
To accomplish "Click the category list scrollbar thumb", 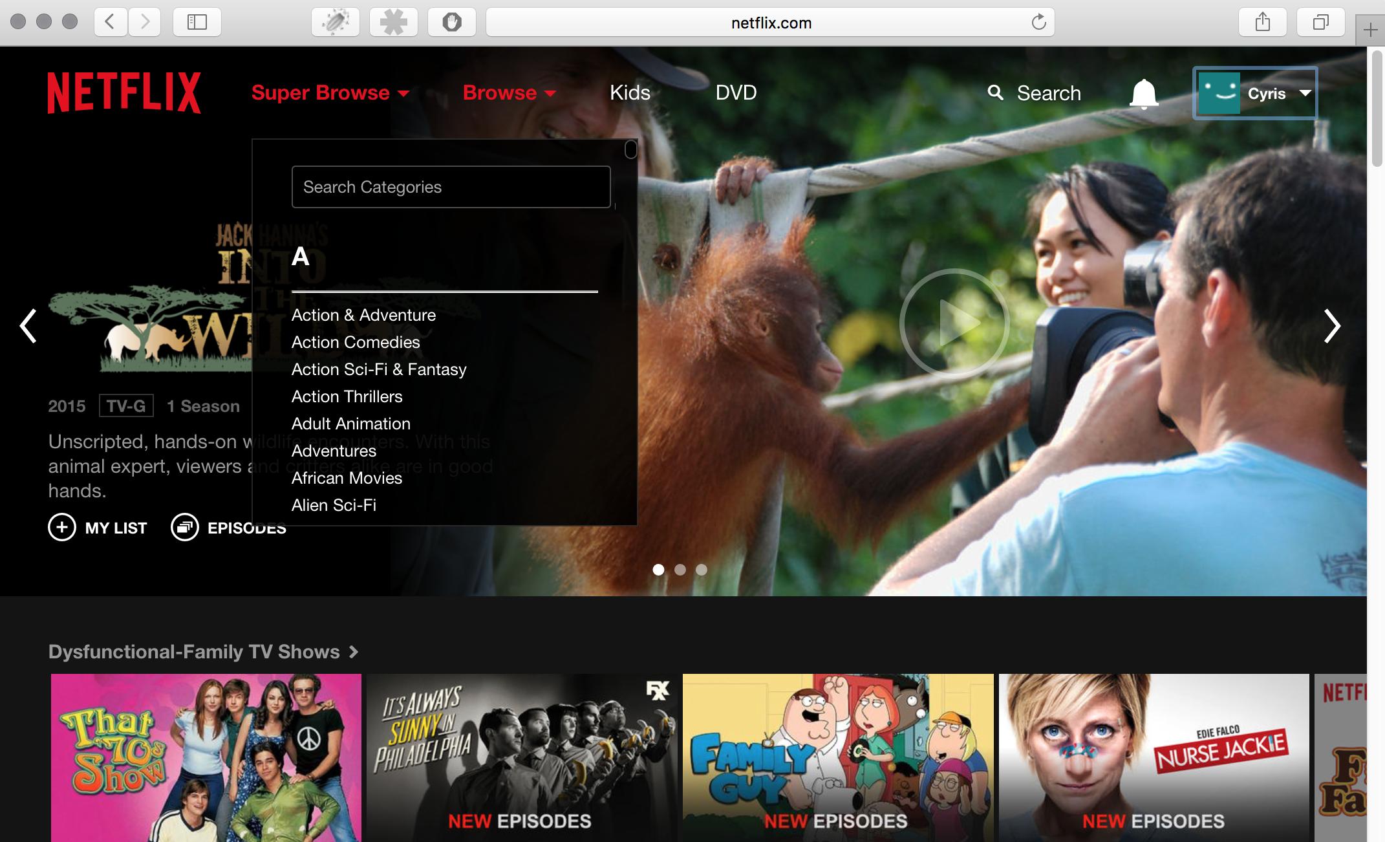I will (631, 150).
